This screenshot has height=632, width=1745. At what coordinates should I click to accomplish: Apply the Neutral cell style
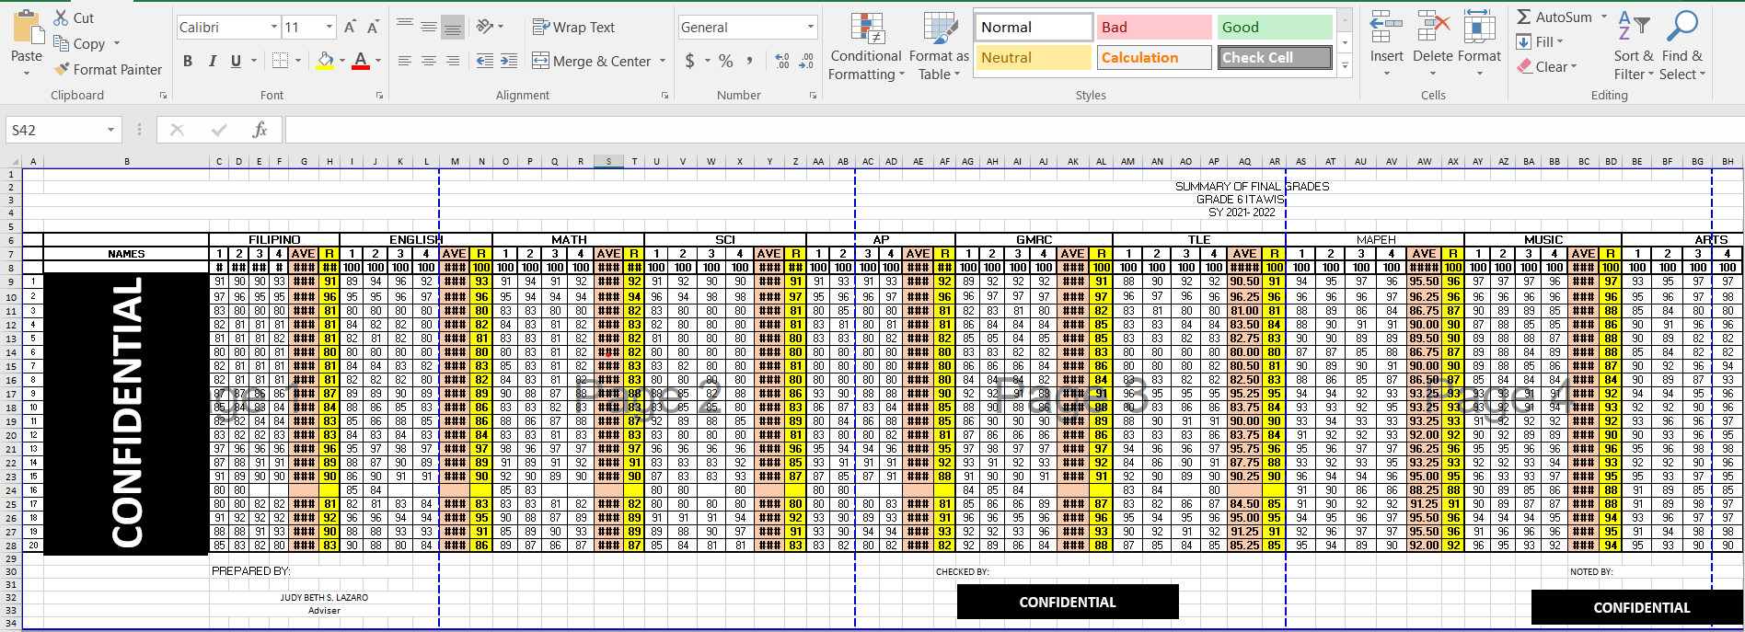[x=1034, y=57]
